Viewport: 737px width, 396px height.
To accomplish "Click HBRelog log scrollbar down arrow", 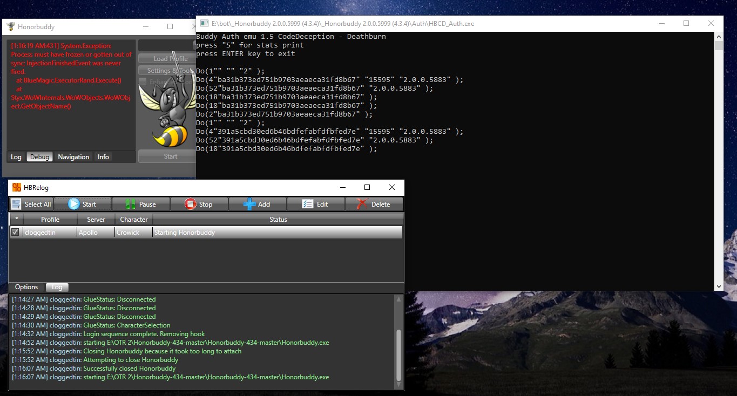I will click(x=399, y=385).
